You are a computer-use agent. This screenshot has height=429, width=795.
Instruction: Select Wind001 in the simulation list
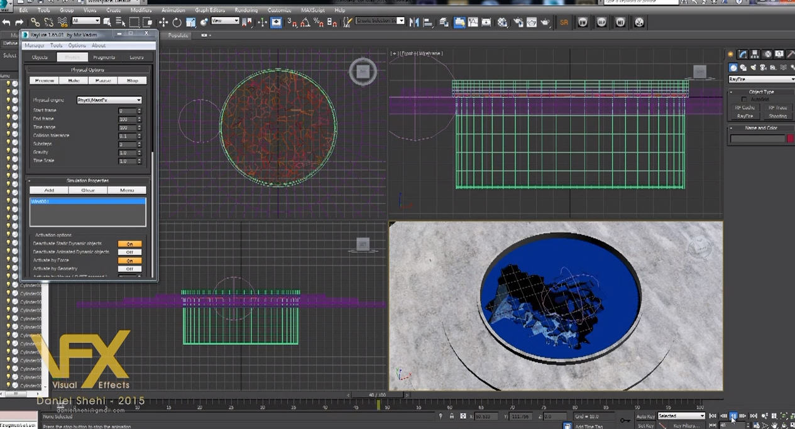click(x=87, y=202)
